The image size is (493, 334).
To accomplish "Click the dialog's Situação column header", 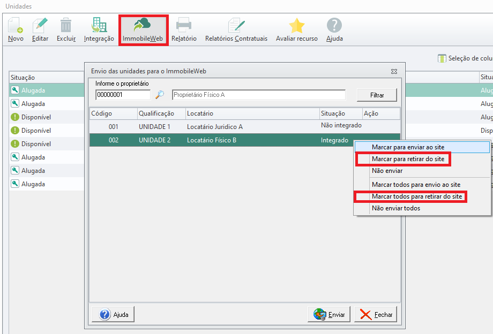I will click(x=341, y=113).
